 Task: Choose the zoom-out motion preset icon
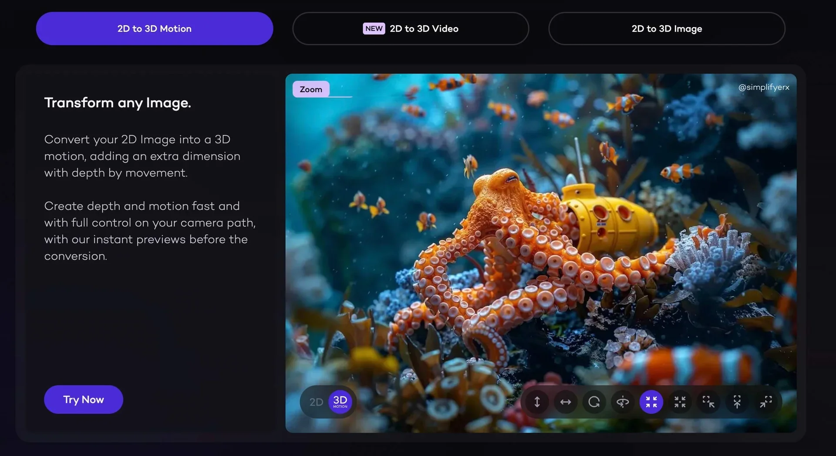click(x=680, y=402)
